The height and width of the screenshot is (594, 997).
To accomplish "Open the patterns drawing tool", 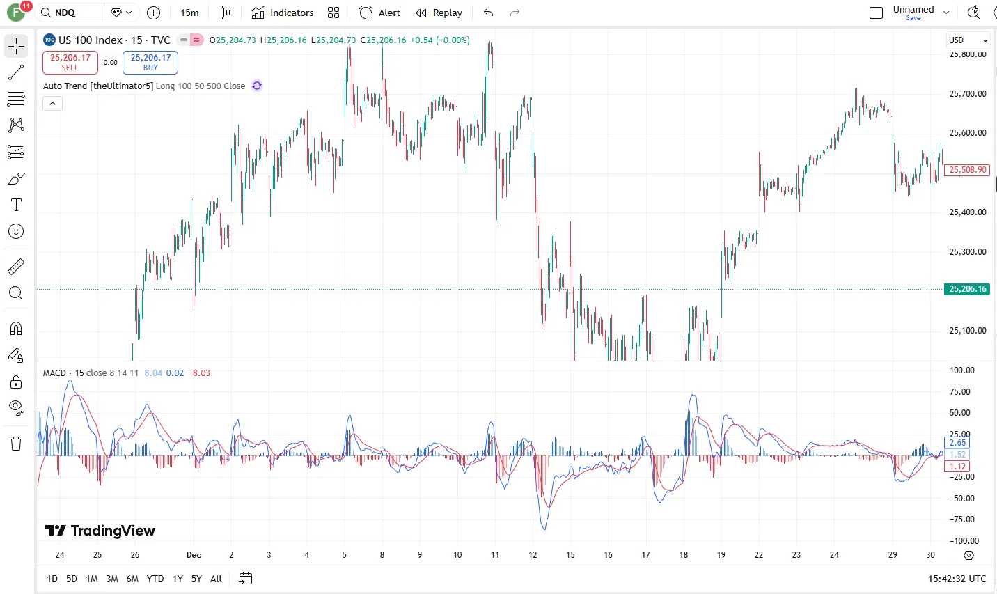I will click(16, 125).
